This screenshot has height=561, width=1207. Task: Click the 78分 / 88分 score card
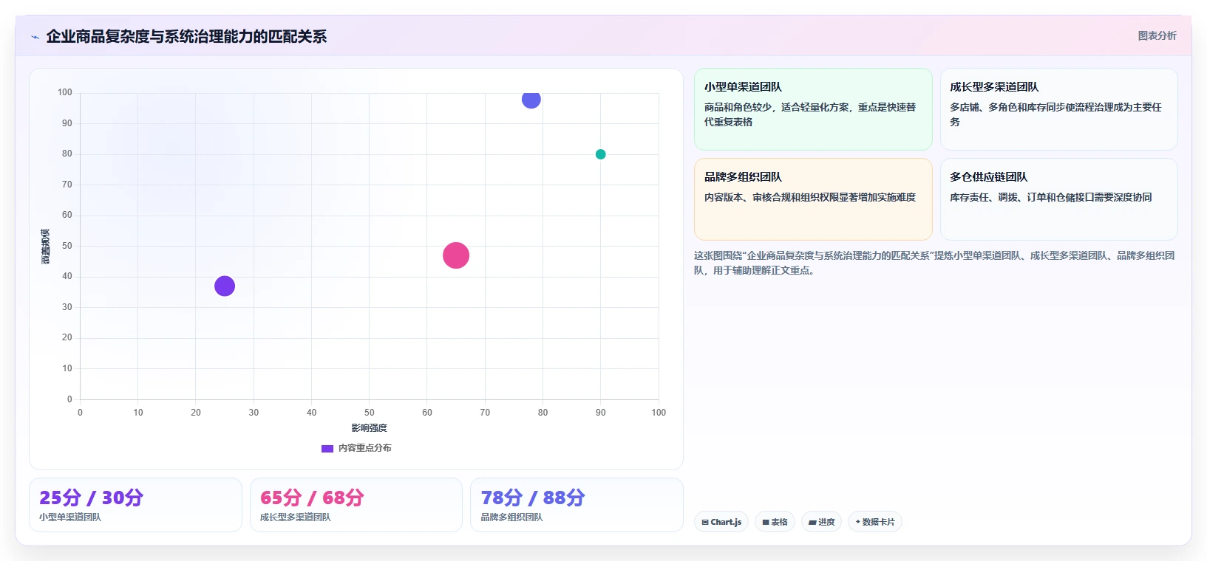pos(577,505)
